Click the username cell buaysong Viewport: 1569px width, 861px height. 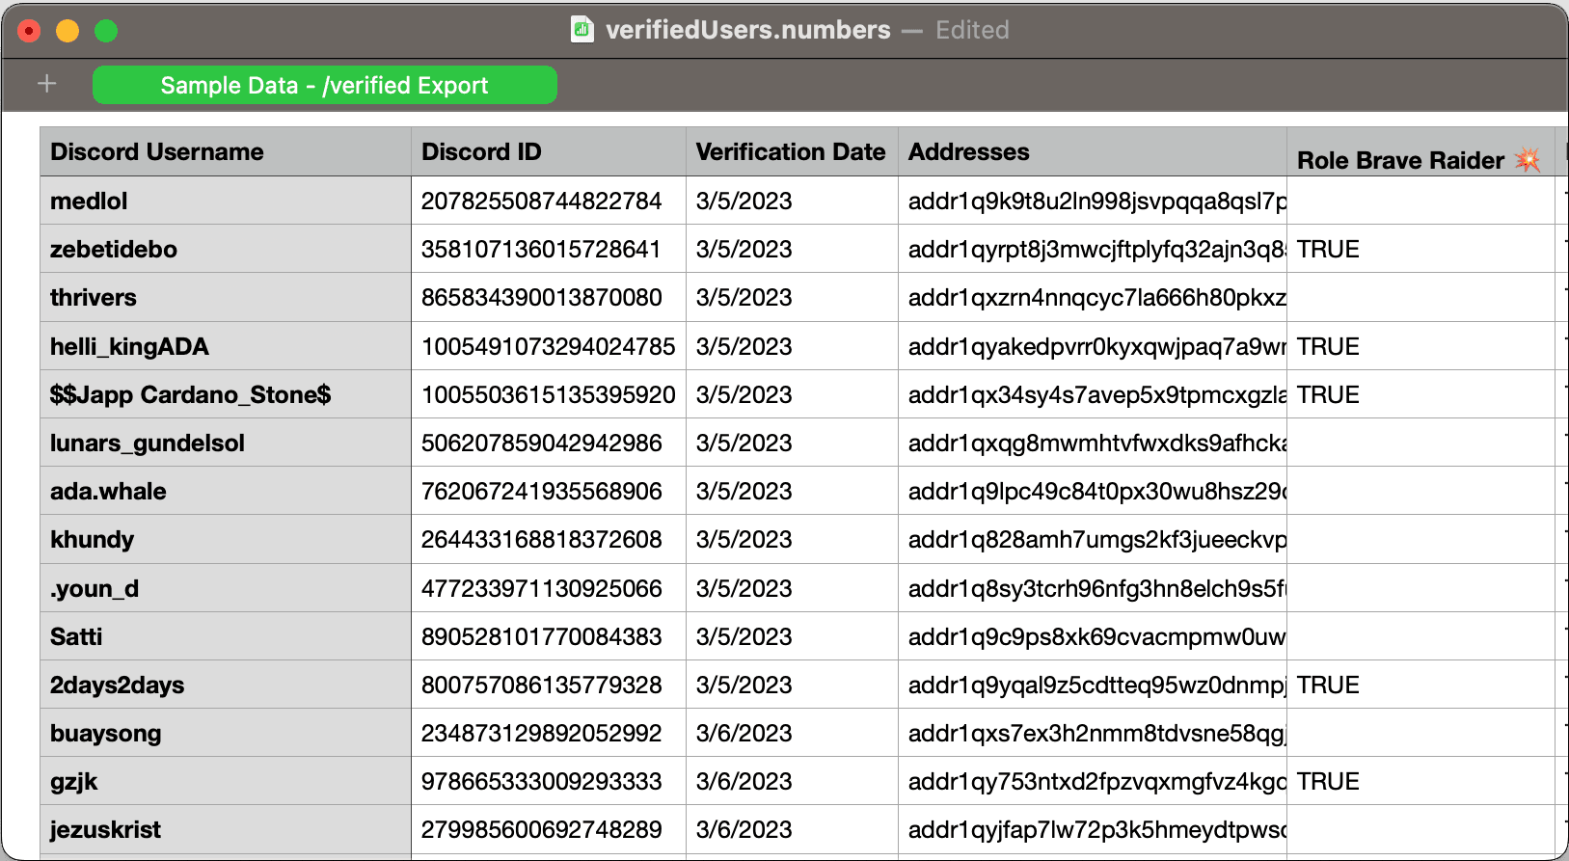pos(226,733)
